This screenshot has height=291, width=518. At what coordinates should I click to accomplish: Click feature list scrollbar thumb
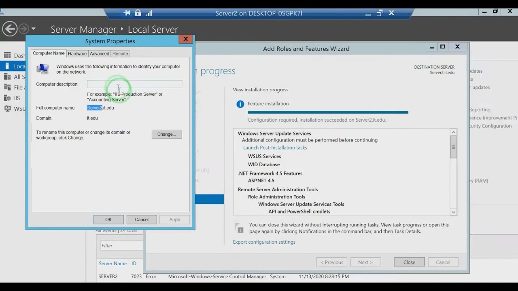(x=453, y=147)
